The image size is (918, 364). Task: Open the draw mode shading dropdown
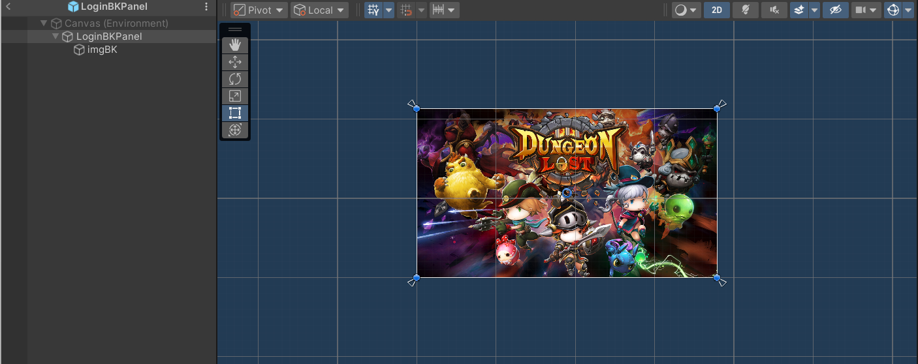click(686, 10)
